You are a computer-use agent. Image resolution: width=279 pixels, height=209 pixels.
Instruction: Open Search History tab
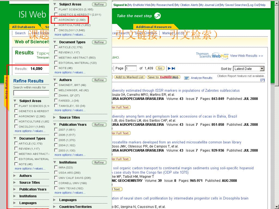pyautogui.click(x=146, y=33)
